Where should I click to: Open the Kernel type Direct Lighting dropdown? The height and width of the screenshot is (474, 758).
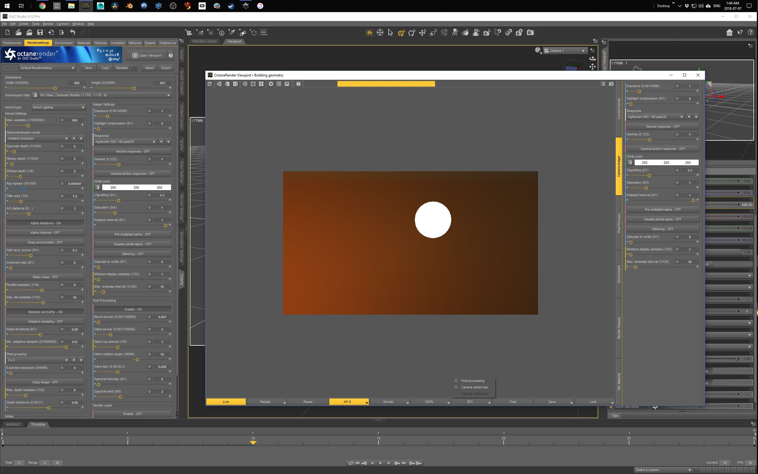click(59, 108)
